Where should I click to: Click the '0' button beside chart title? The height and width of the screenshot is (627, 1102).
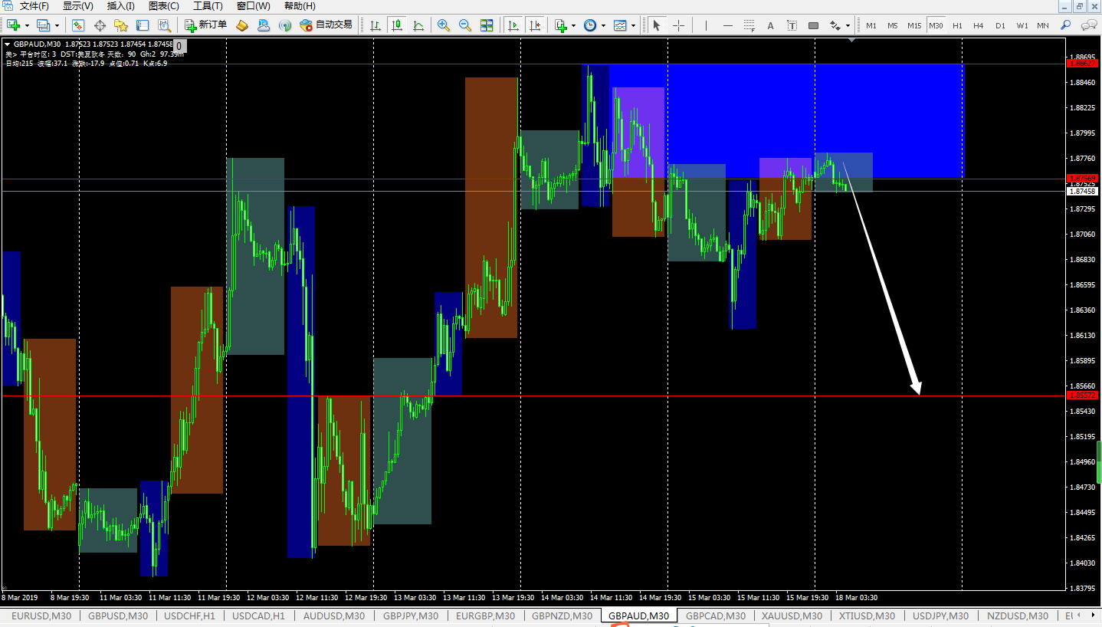click(x=179, y=46)
